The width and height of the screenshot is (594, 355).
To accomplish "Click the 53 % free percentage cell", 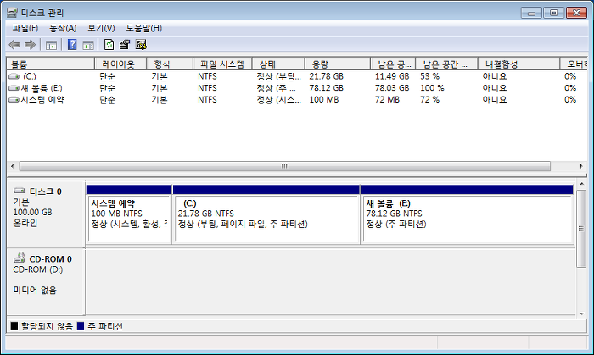I will click(x=429, y=76).
